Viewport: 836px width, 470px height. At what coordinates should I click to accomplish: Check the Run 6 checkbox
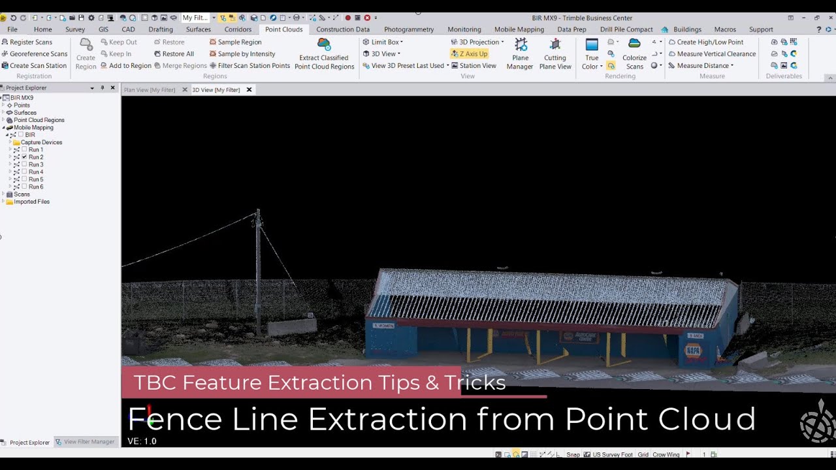tap(24, 187)
